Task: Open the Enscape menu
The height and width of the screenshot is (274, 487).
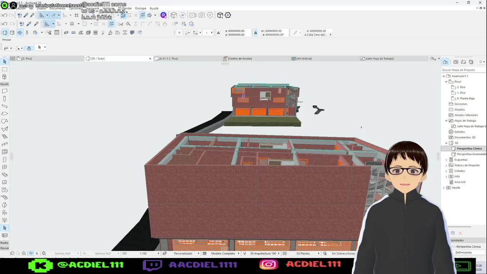Action: 141,8
